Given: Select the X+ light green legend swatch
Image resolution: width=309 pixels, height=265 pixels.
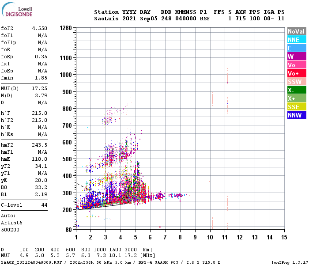Looking at the screenshot, I should point(297,98).
